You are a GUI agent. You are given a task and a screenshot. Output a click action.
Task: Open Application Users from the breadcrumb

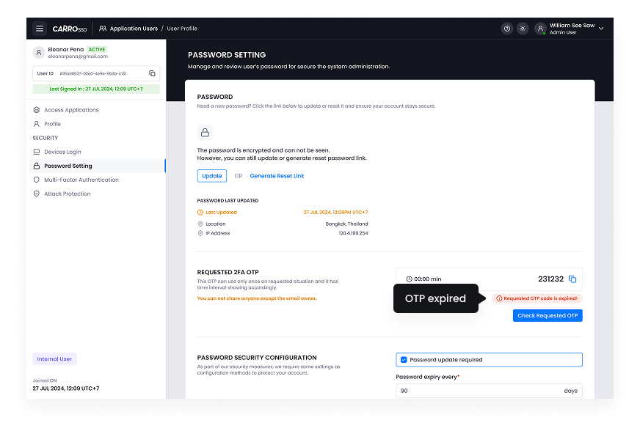click(x=131, y=29)
